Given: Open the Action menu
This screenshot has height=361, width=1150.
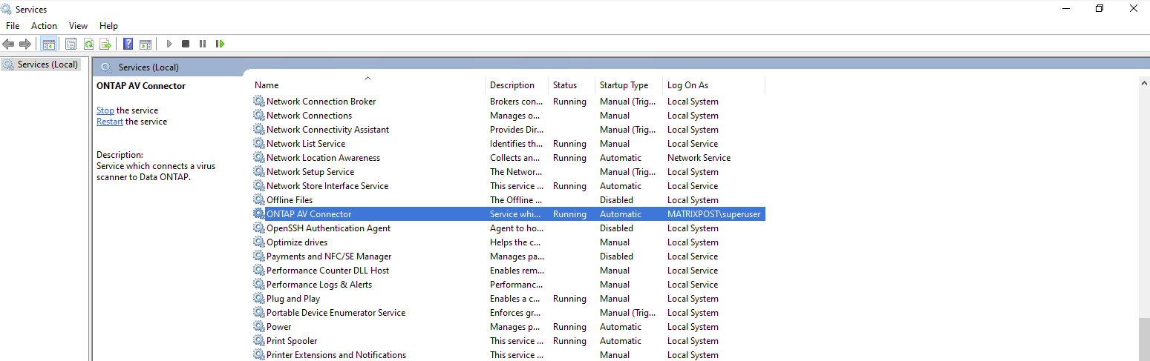Looking at the screenshot, I should [x=44, y=26].
